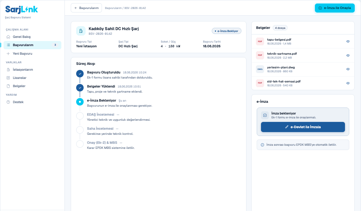This screenshot has width=361, height=211.
Task: Click Başvuru Tarihi value 18.06.2026
Action: tap(212, 46)
